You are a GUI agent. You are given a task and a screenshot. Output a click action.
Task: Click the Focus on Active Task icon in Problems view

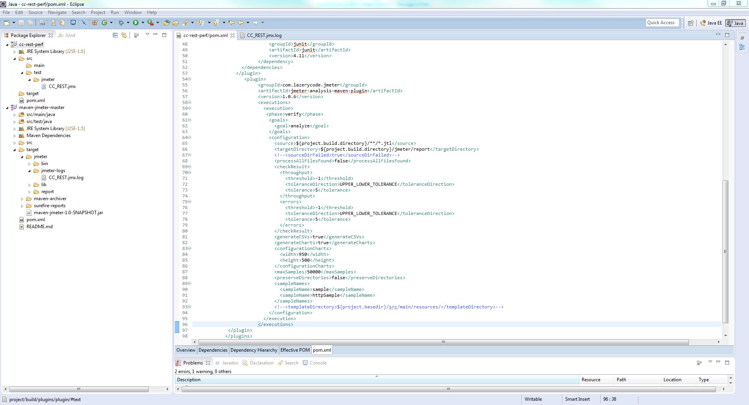coord(699,363)
